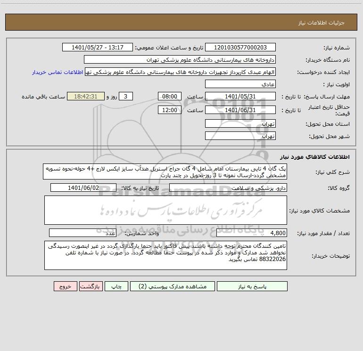Click the buyer organization name field

tap(180, 59)
